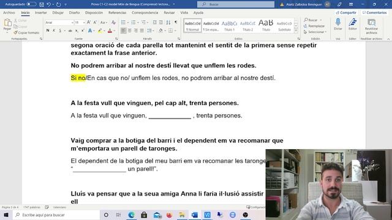392x220 pixels.
Task: Open the font size dropdown
Action: click(x=84, y=23)
